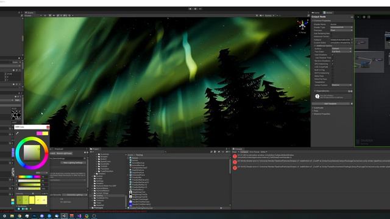Switch to Baked Lightmaps tab

64,153
